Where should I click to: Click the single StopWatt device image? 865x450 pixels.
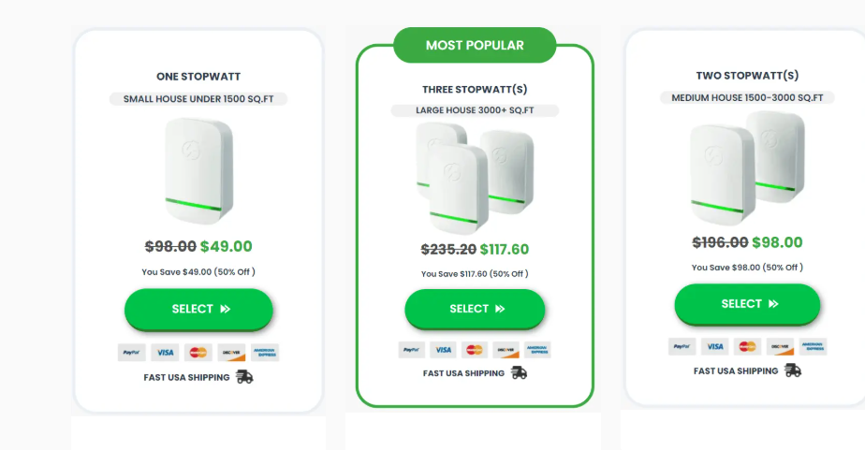pos(198,171)
